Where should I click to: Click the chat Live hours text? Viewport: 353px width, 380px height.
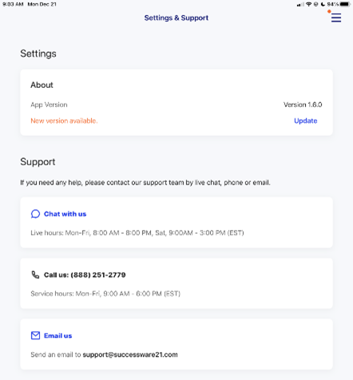137,233
